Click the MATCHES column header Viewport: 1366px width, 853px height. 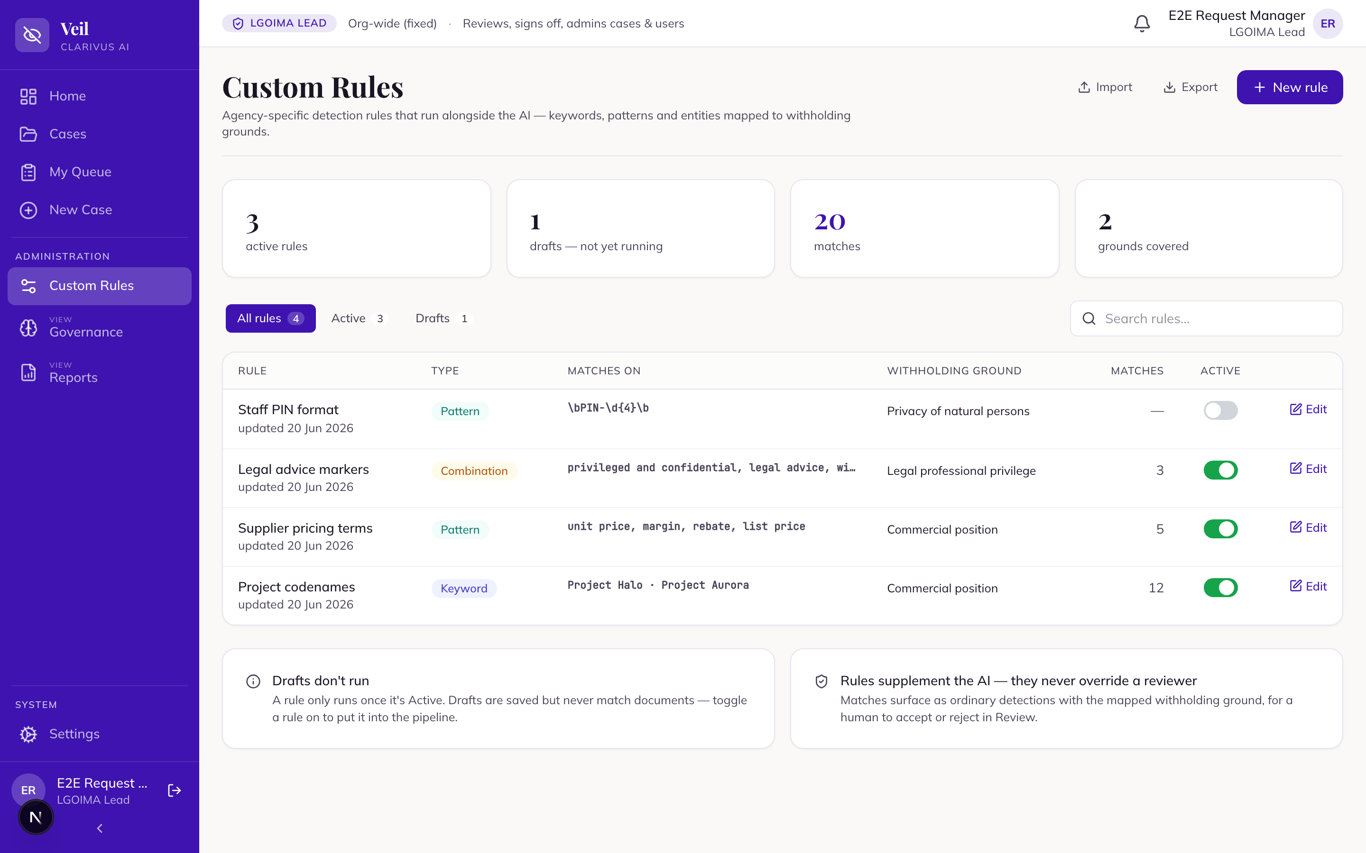(x=1137, y=371)
